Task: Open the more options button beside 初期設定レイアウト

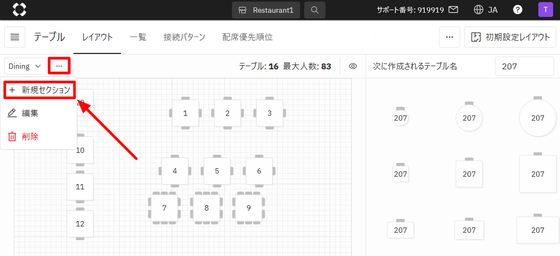Action: (x=449, y=37)
